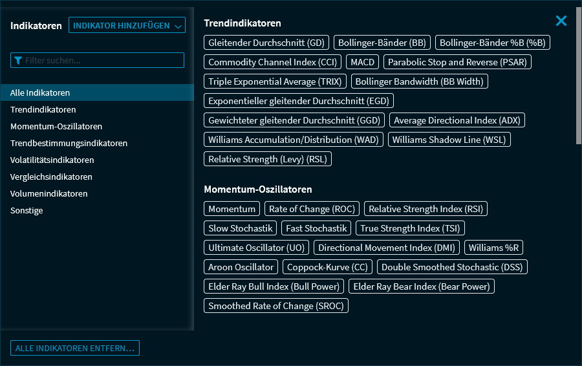This screenshot has height=366, width=582.
Task: Open the Sonstige category
Action: click(27, 210)
